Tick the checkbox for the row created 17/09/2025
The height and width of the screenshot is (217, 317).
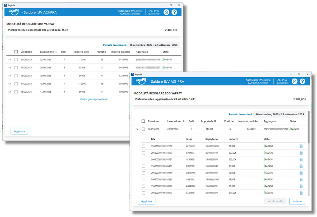click(x=16, y=84)
